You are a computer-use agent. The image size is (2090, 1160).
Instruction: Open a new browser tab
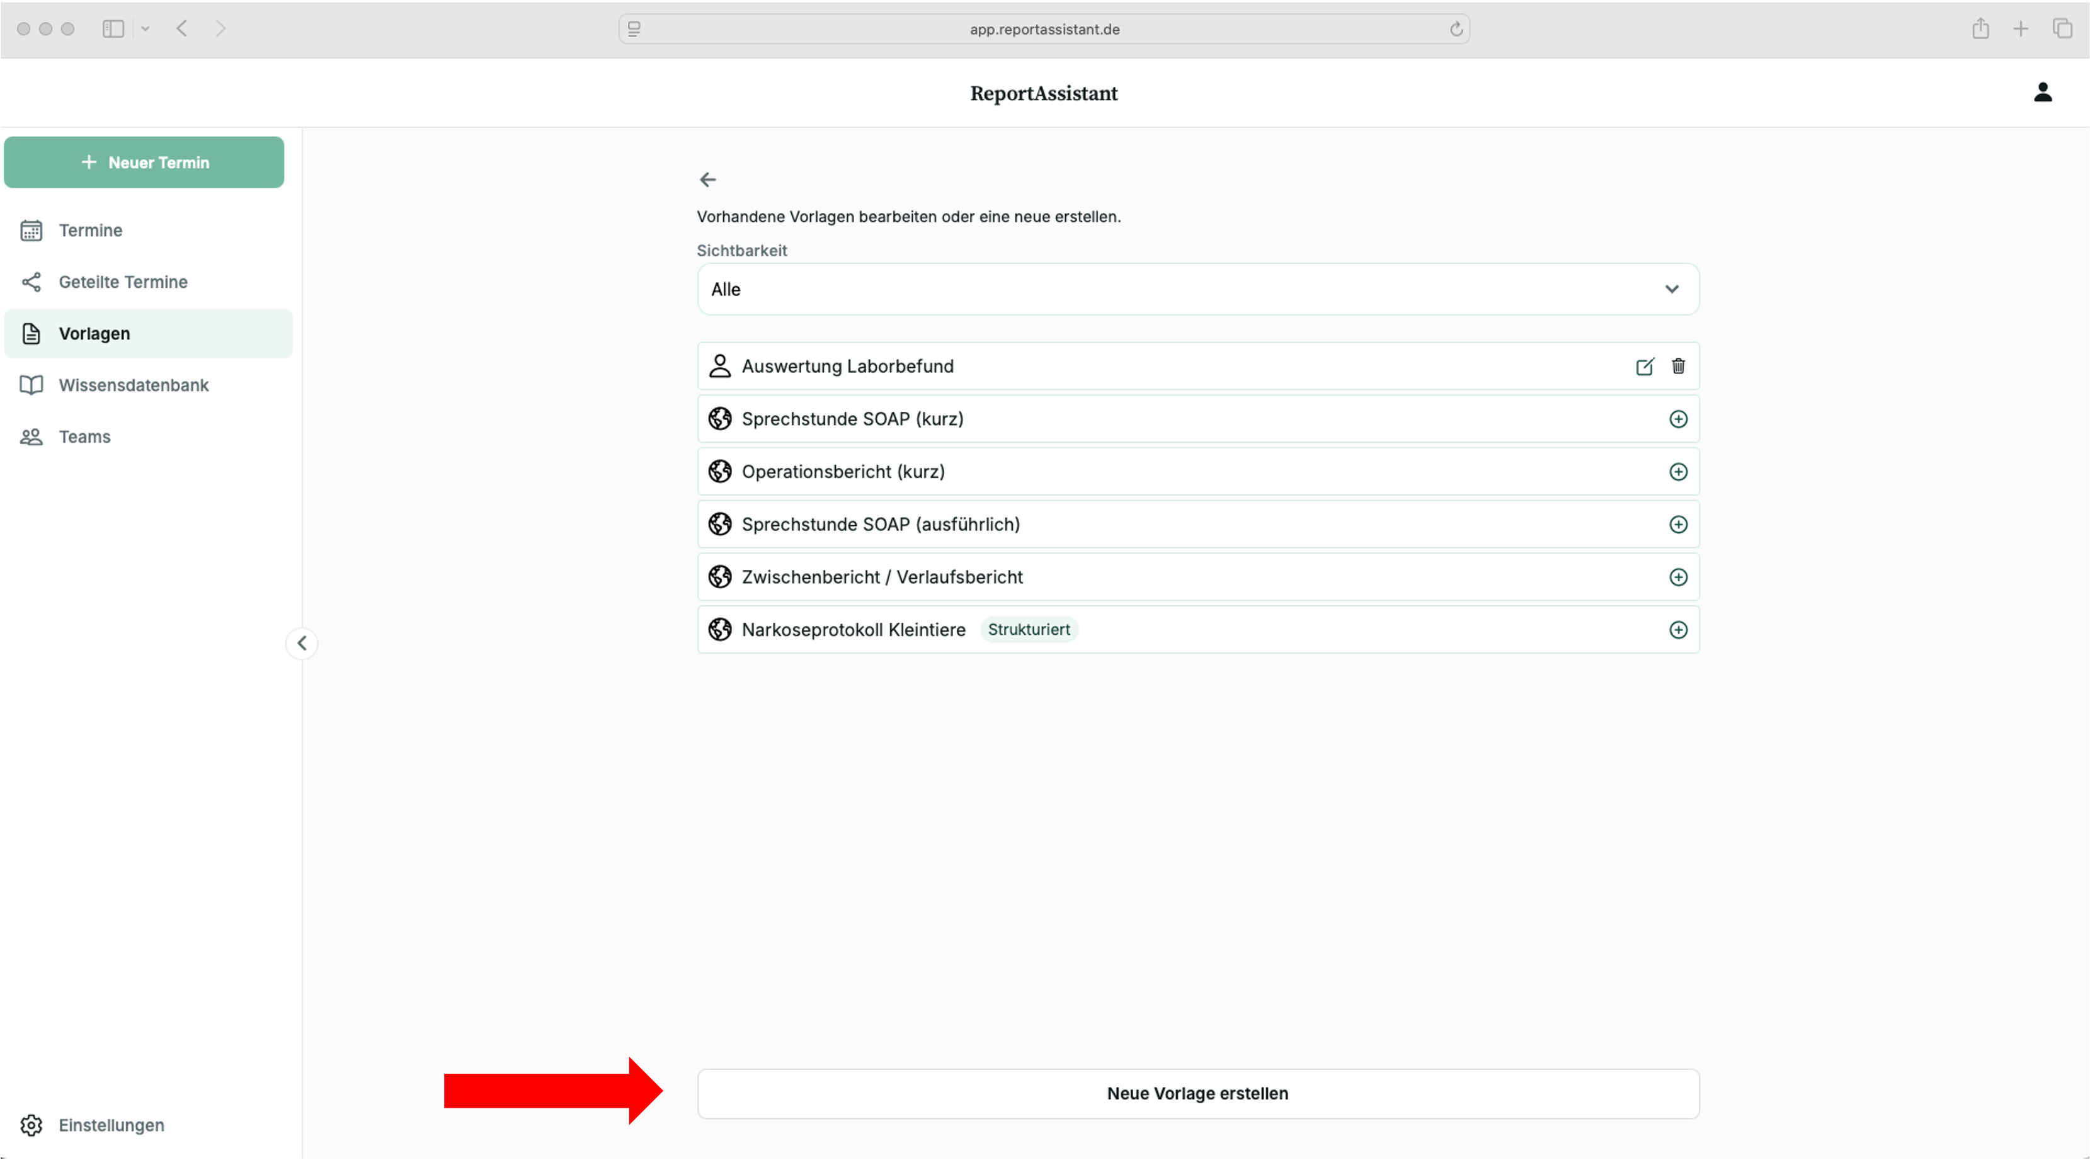[2020, 29]
